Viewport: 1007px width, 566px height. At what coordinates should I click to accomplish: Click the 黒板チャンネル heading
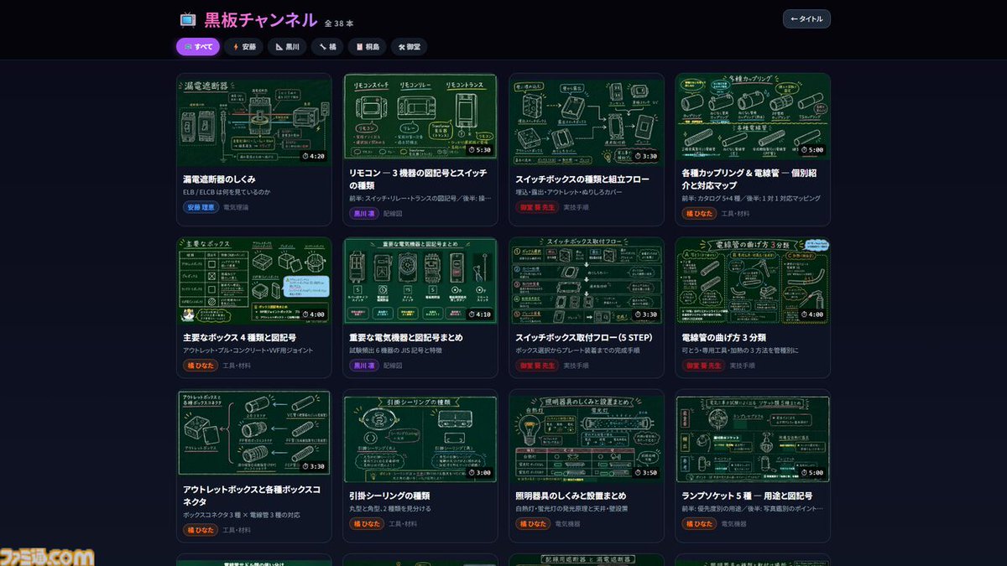261,19
